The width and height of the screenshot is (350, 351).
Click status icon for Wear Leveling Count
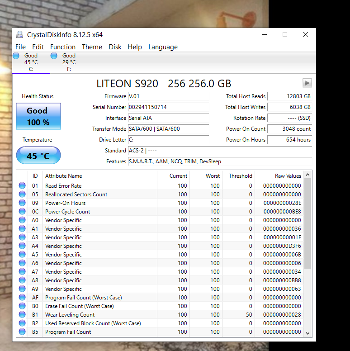(x=22, y=314)
